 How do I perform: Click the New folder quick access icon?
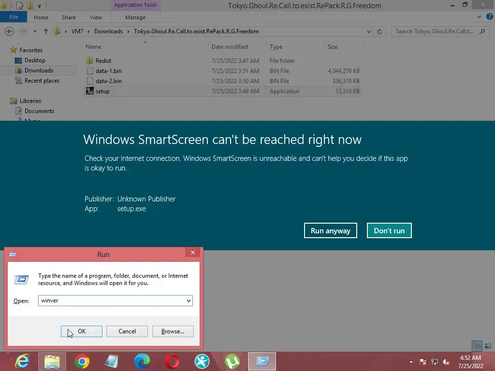(x=30, y=5)
